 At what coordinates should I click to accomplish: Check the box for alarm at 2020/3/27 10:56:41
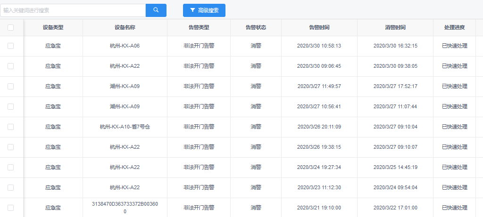[x=11, y=107]
